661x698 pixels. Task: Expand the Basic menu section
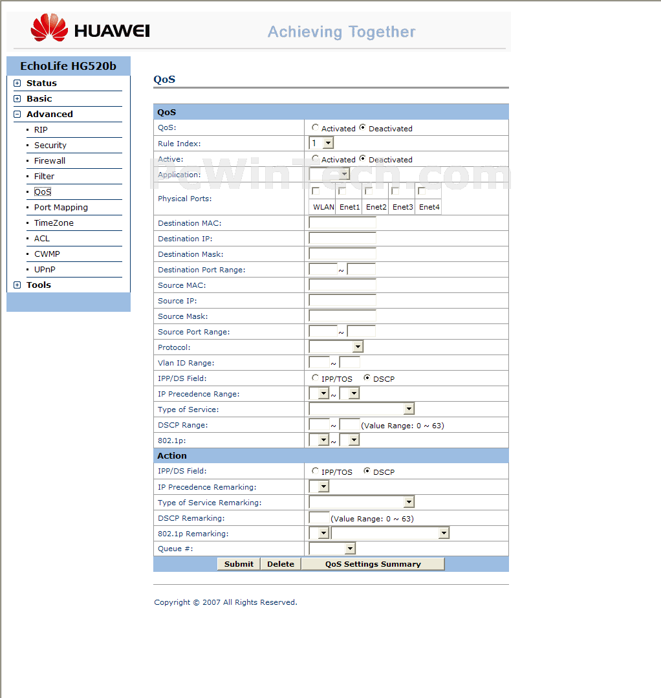pos(17,99)
